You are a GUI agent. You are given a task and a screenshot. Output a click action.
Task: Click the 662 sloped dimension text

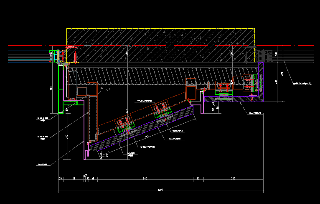tap(147, 136)
